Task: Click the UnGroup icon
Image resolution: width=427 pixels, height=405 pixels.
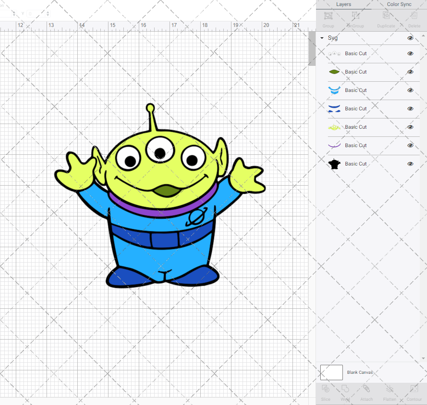Action: 355,18
